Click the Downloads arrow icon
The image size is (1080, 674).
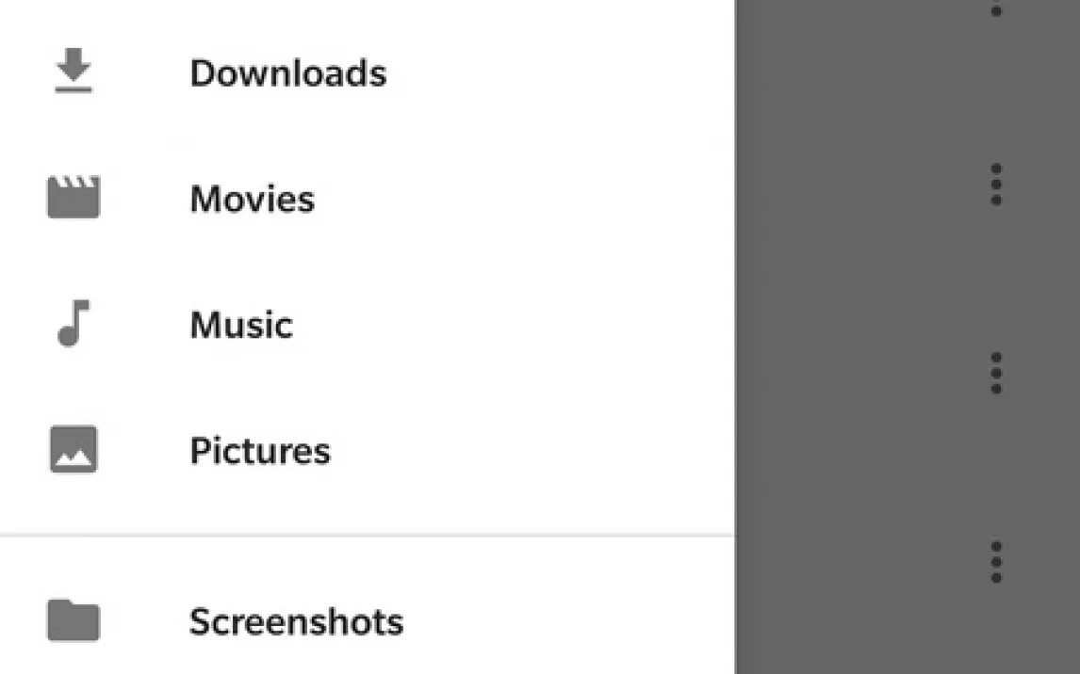pos(73,72)
